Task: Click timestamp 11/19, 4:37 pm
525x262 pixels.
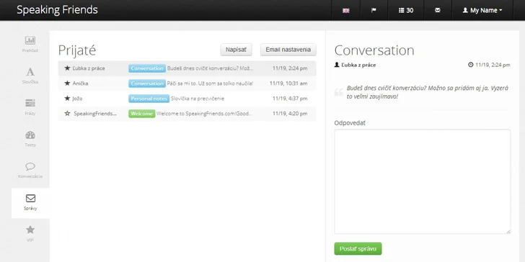Action: (x=290, y=99)
